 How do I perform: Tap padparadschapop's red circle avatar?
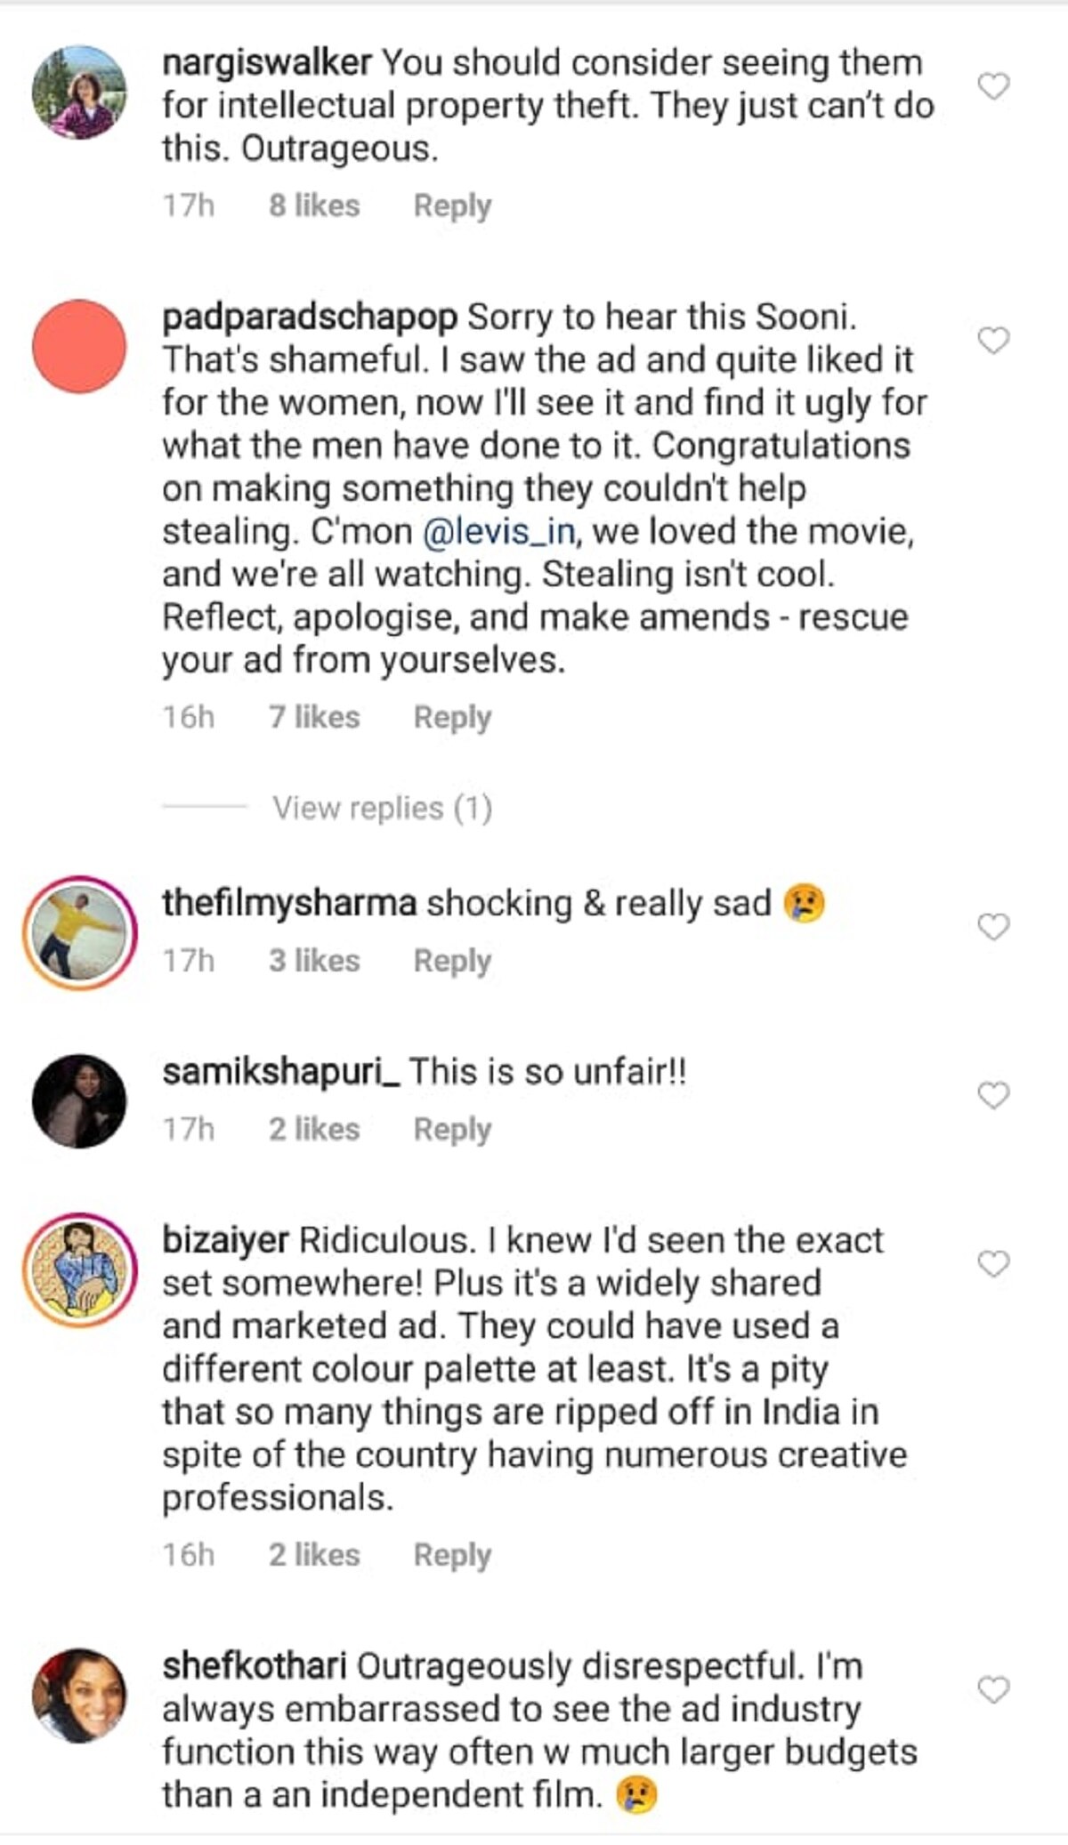coord(79,346)
